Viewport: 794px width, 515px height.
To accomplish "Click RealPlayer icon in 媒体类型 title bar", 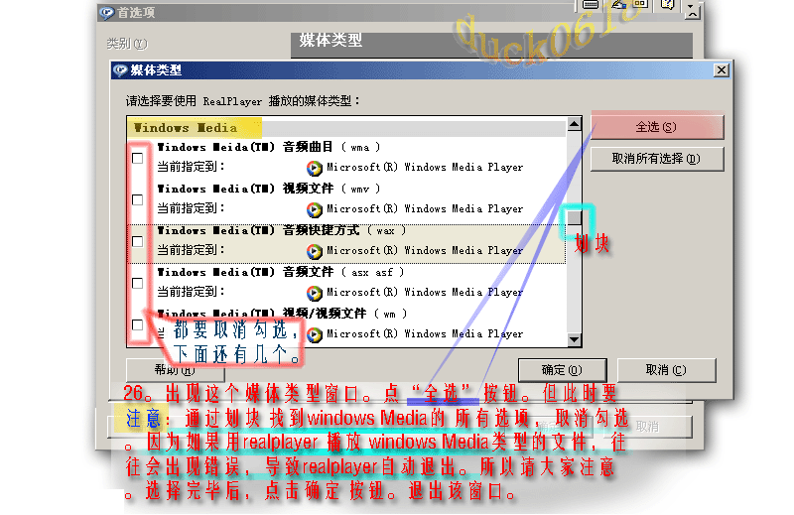I will point(120,70).
